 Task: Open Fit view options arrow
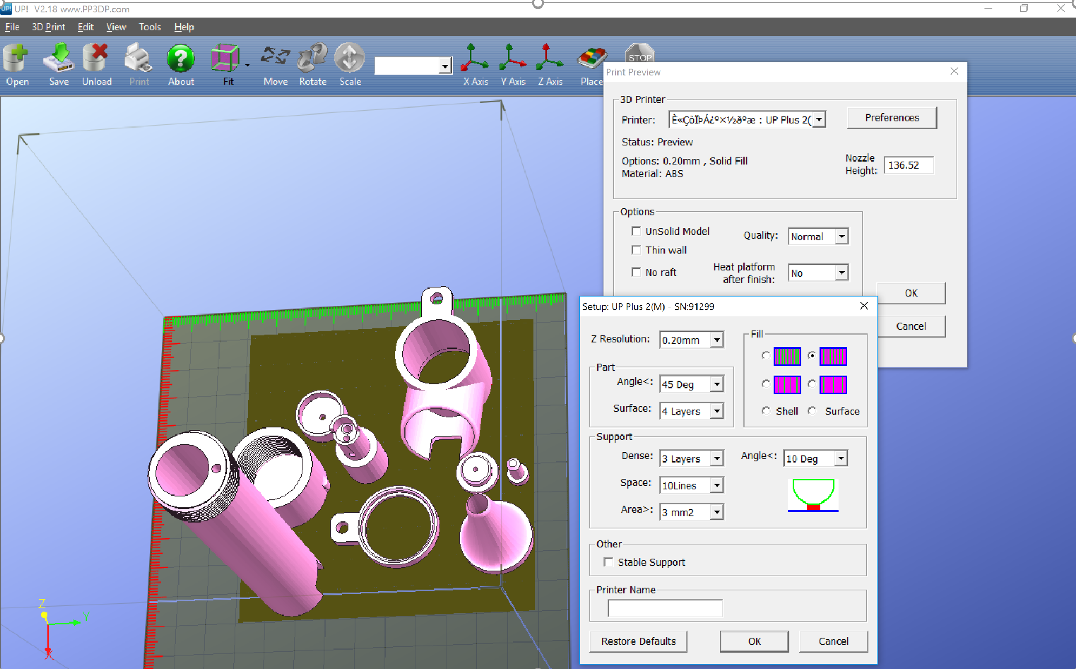248,65
